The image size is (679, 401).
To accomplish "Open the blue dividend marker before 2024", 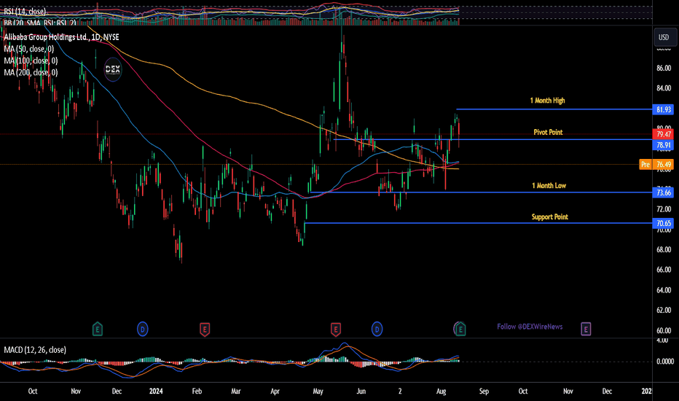I will (x=143, y=330).
